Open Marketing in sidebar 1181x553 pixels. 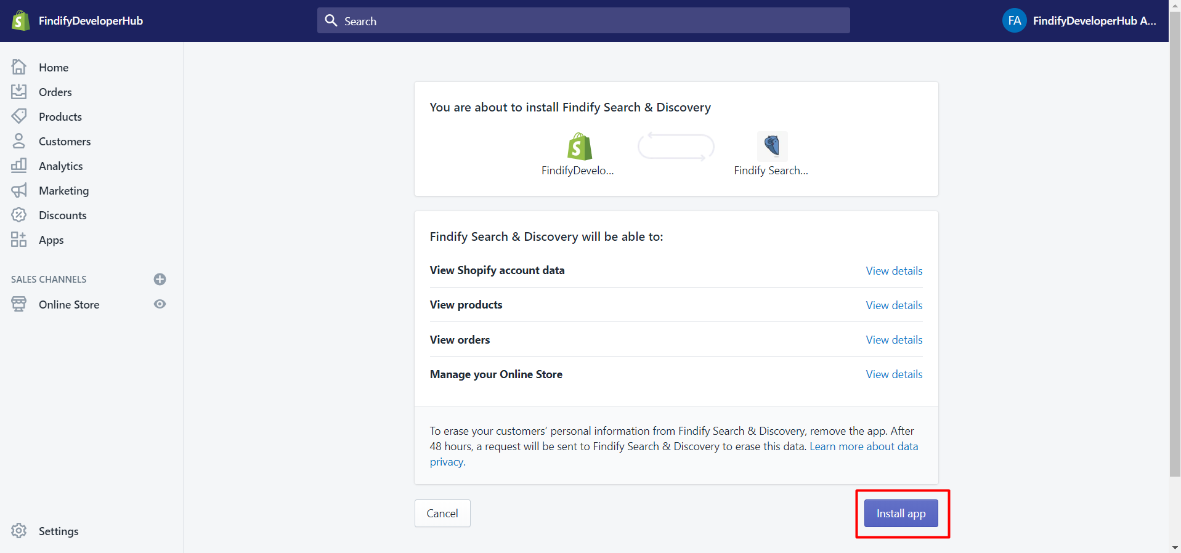pos(63,191)
